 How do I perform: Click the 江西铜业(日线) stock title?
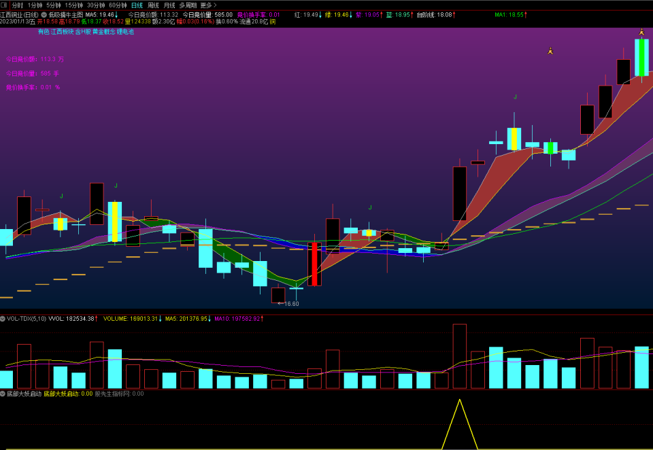tap(19, 14)
